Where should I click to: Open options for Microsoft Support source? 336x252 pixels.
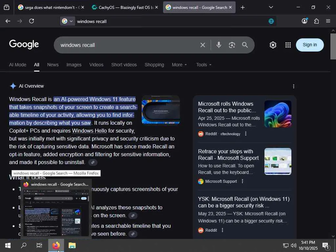242,181
